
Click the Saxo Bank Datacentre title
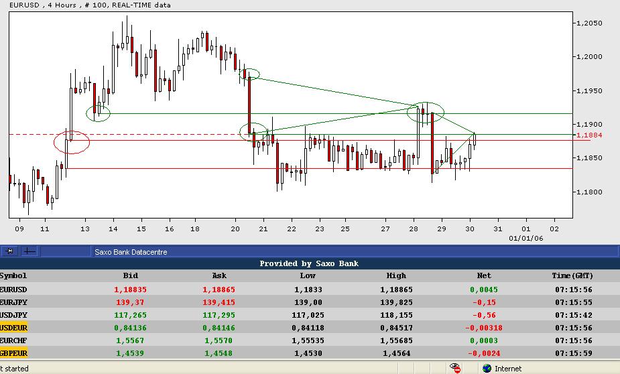(x=131, y=252)
